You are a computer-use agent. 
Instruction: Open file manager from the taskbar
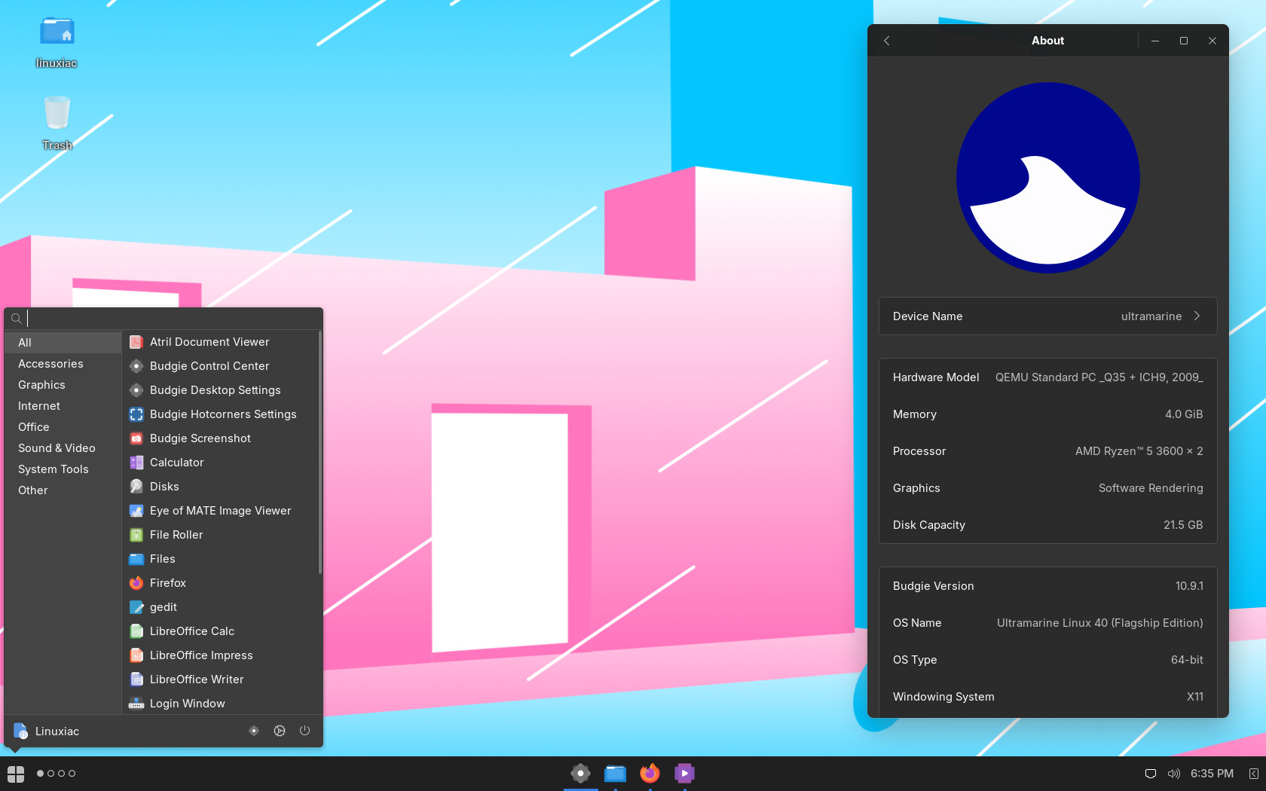point(615,773)
